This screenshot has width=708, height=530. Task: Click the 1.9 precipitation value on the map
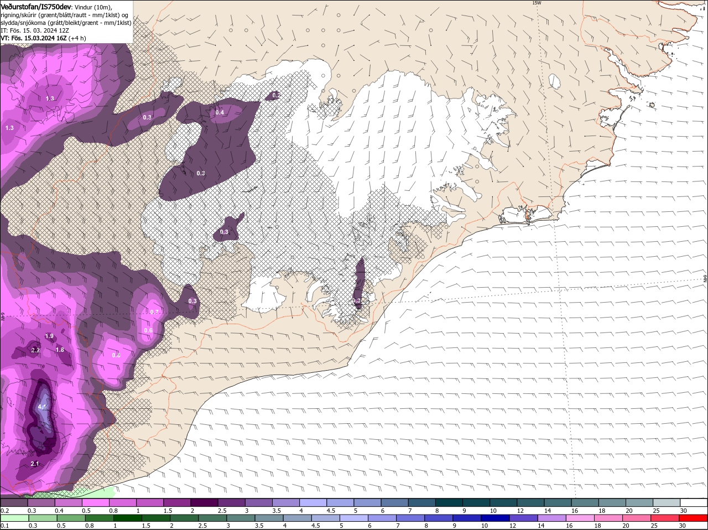click(49, 336)
